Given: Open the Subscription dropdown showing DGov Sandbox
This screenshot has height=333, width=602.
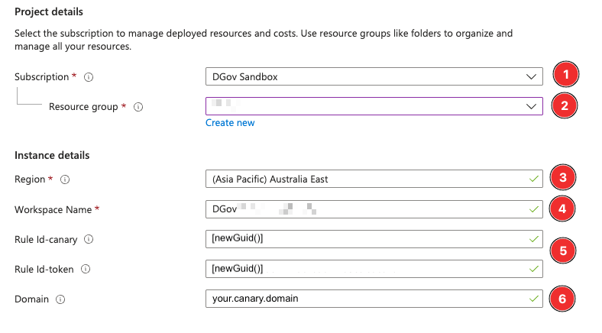Looking at the screenshot, I should (x=374, y=76).
